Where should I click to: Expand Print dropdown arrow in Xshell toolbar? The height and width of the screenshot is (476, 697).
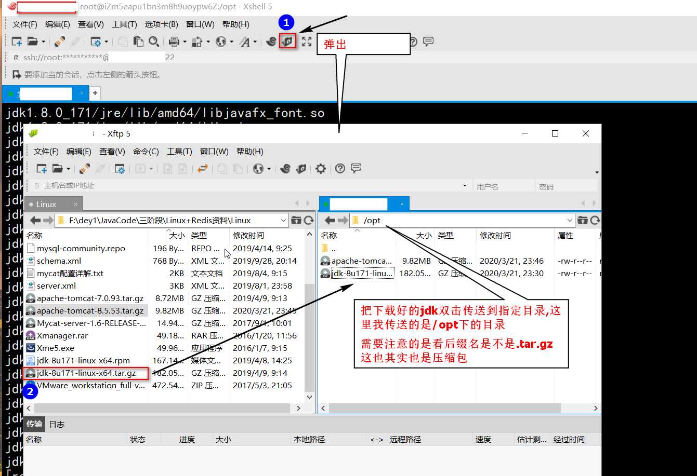coord(185,42)
